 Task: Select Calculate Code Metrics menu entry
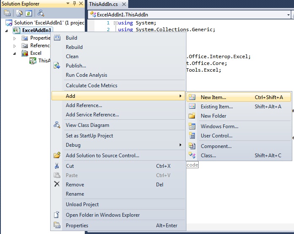coord(118,86)
